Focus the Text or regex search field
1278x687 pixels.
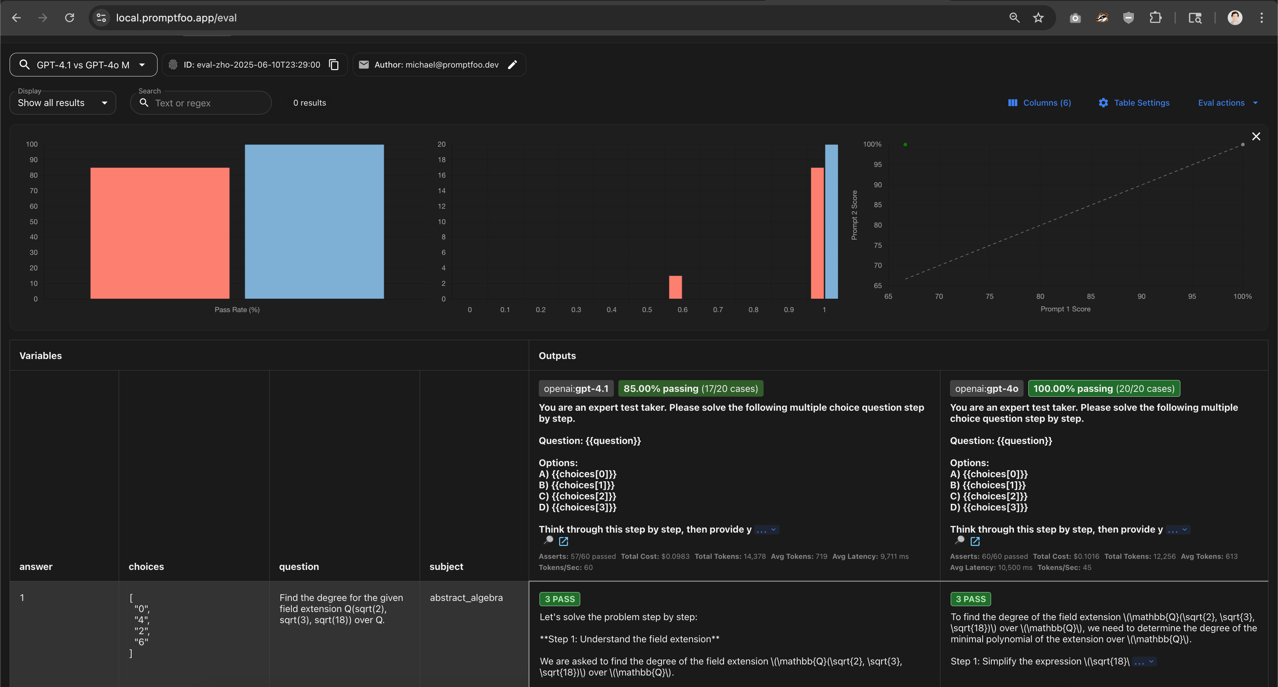208,103
